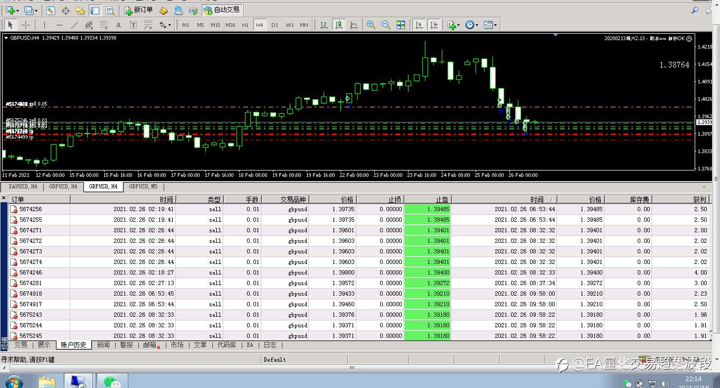720x388 pixels.
Task: Toggle the Terminal panel icon
Action: click(95, 10)
